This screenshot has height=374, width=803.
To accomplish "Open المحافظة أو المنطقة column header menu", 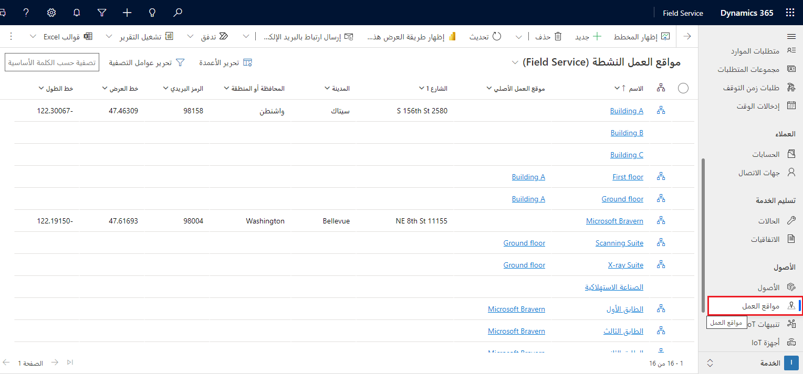I will tap(254, 89).
